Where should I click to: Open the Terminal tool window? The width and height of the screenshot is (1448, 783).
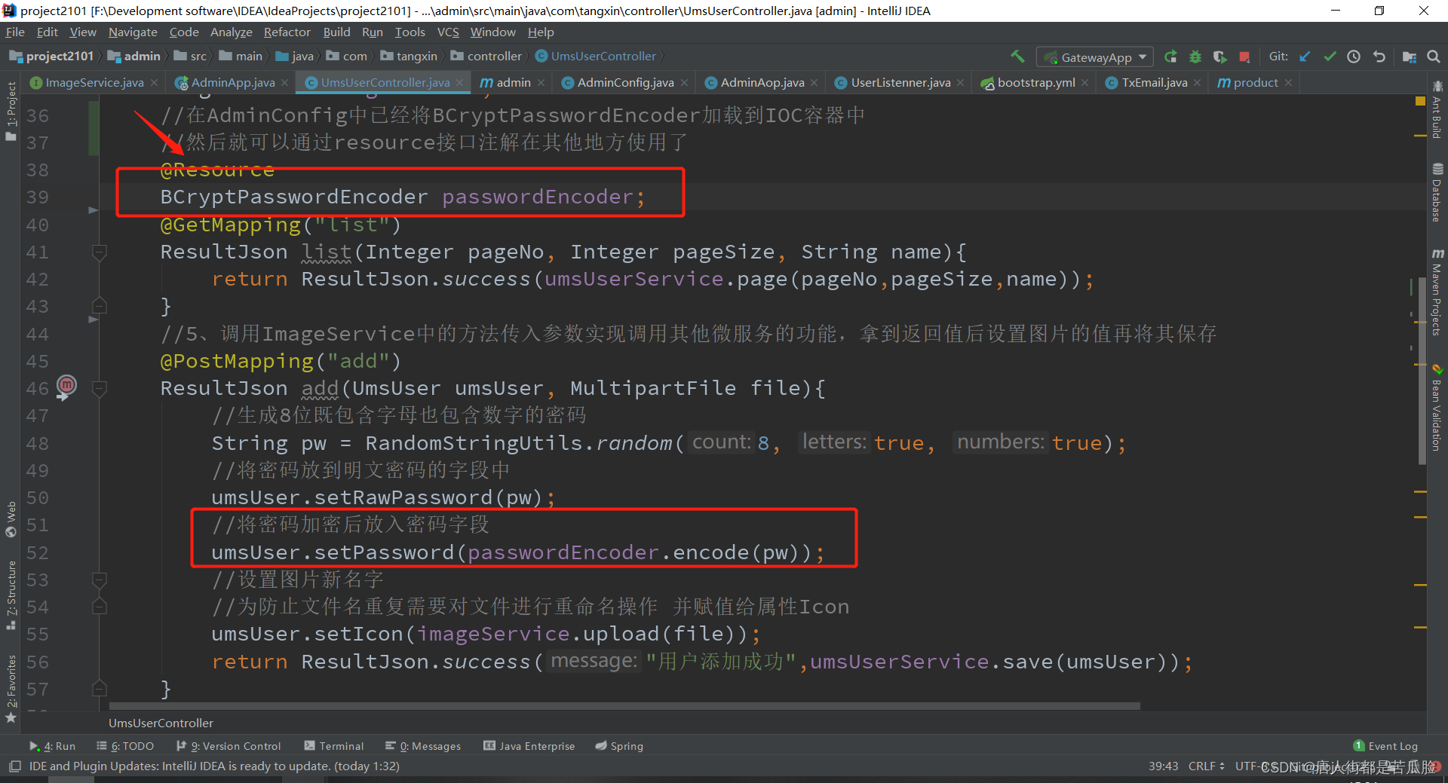333,746
